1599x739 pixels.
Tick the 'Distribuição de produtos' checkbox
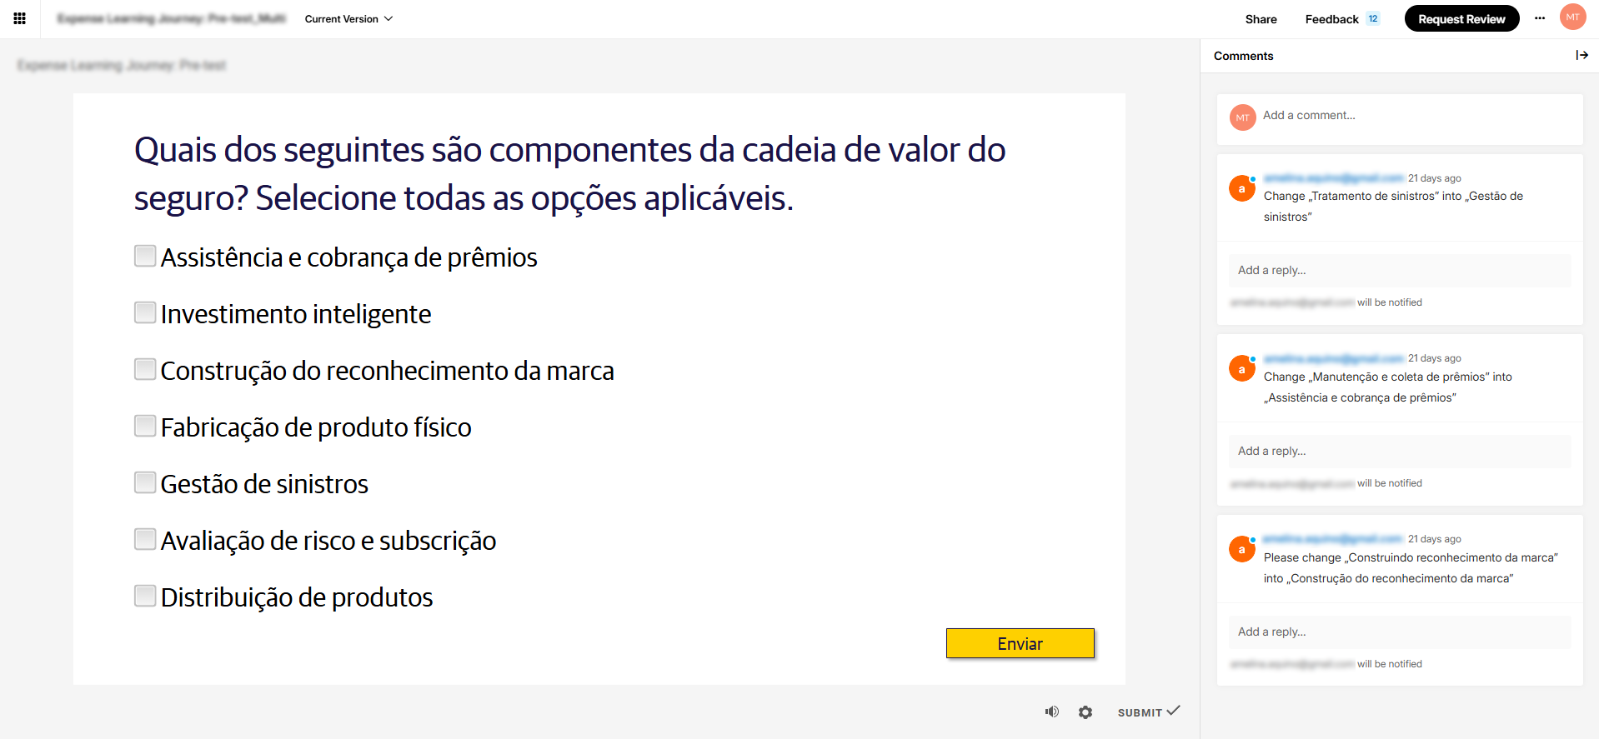click(x=145, y=596)
